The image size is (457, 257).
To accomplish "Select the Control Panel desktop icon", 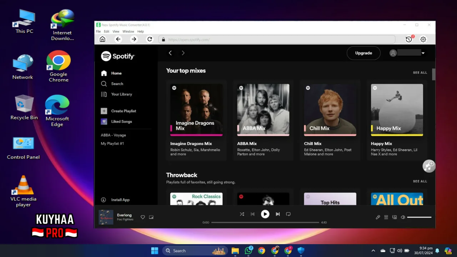I will pyautogui.click(x=23, y=148).
